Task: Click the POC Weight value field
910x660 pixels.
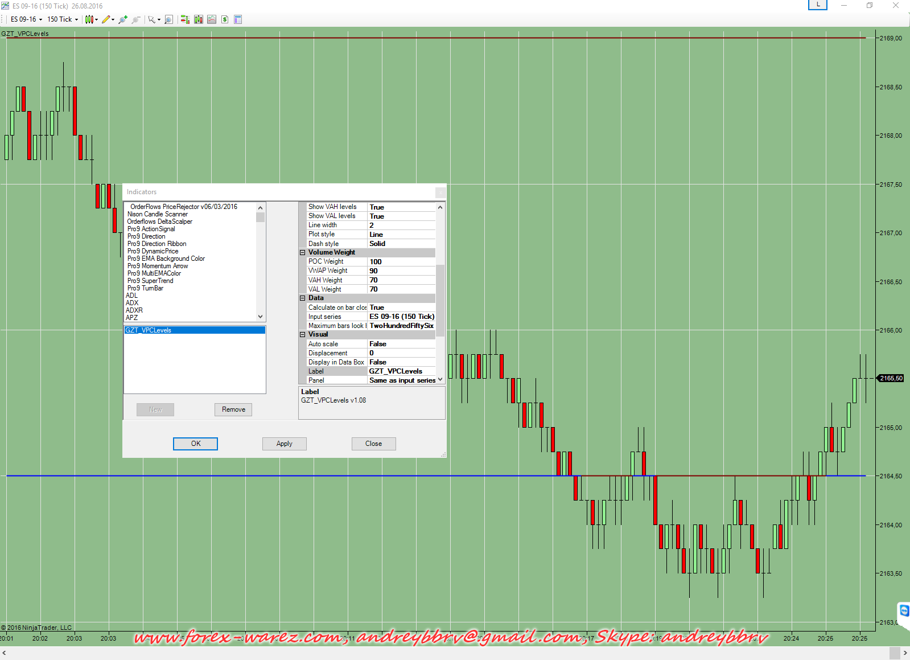Action: tap(401, 262)
